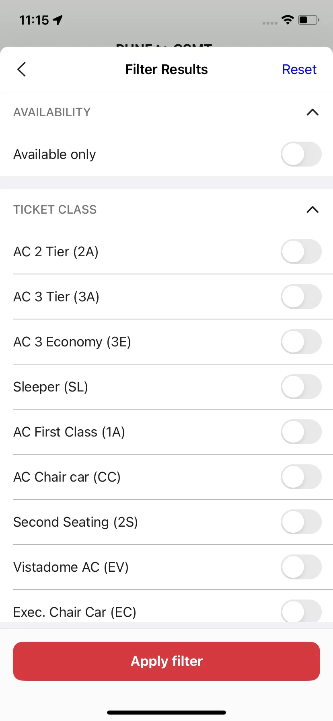The height and width of the screenshot is (721, 333).
Task: Toggle the Sleeper (SL) class filter
Action: (x=301, y=387)
